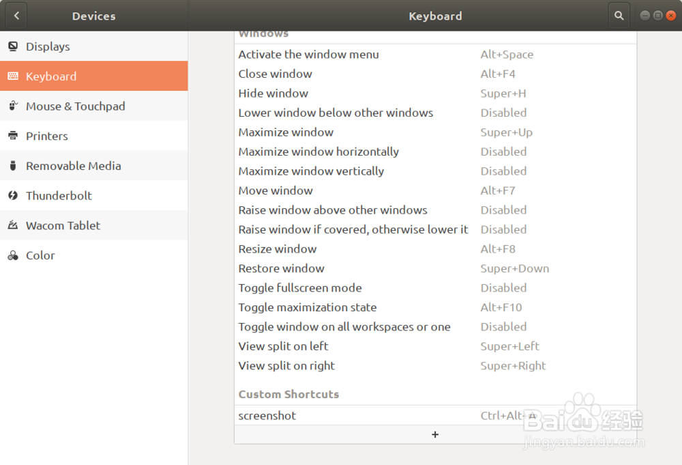The height and width of the screenshot is (465, 682).
Task: Click the Removable Media icon
Action: click(13, 165)
